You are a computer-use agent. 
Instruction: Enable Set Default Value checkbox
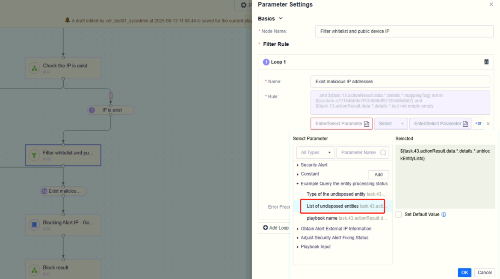point(399,215)
